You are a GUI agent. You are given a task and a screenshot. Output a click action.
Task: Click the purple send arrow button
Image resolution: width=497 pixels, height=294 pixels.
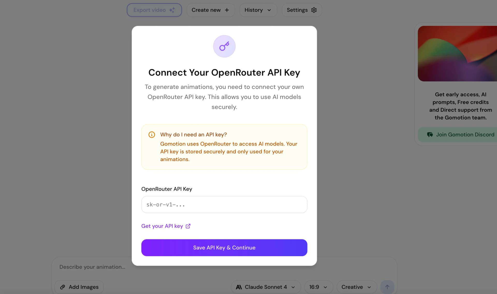(387, 287)
